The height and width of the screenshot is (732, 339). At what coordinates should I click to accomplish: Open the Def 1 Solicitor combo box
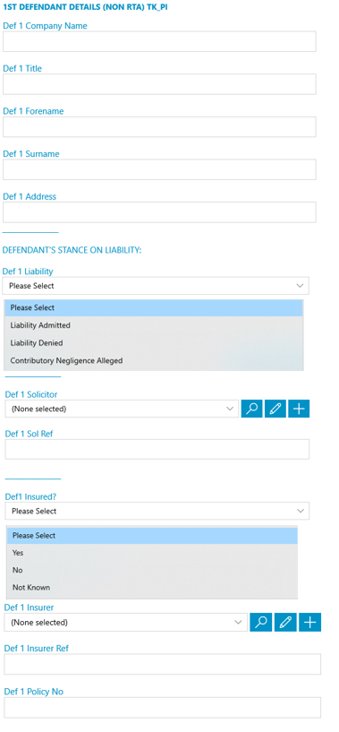[122, 409]
